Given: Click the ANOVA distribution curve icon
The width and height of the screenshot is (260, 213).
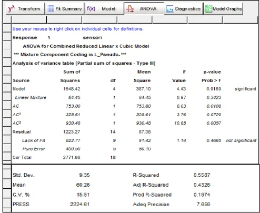Looking at the screenshot, I should (130, 9).
